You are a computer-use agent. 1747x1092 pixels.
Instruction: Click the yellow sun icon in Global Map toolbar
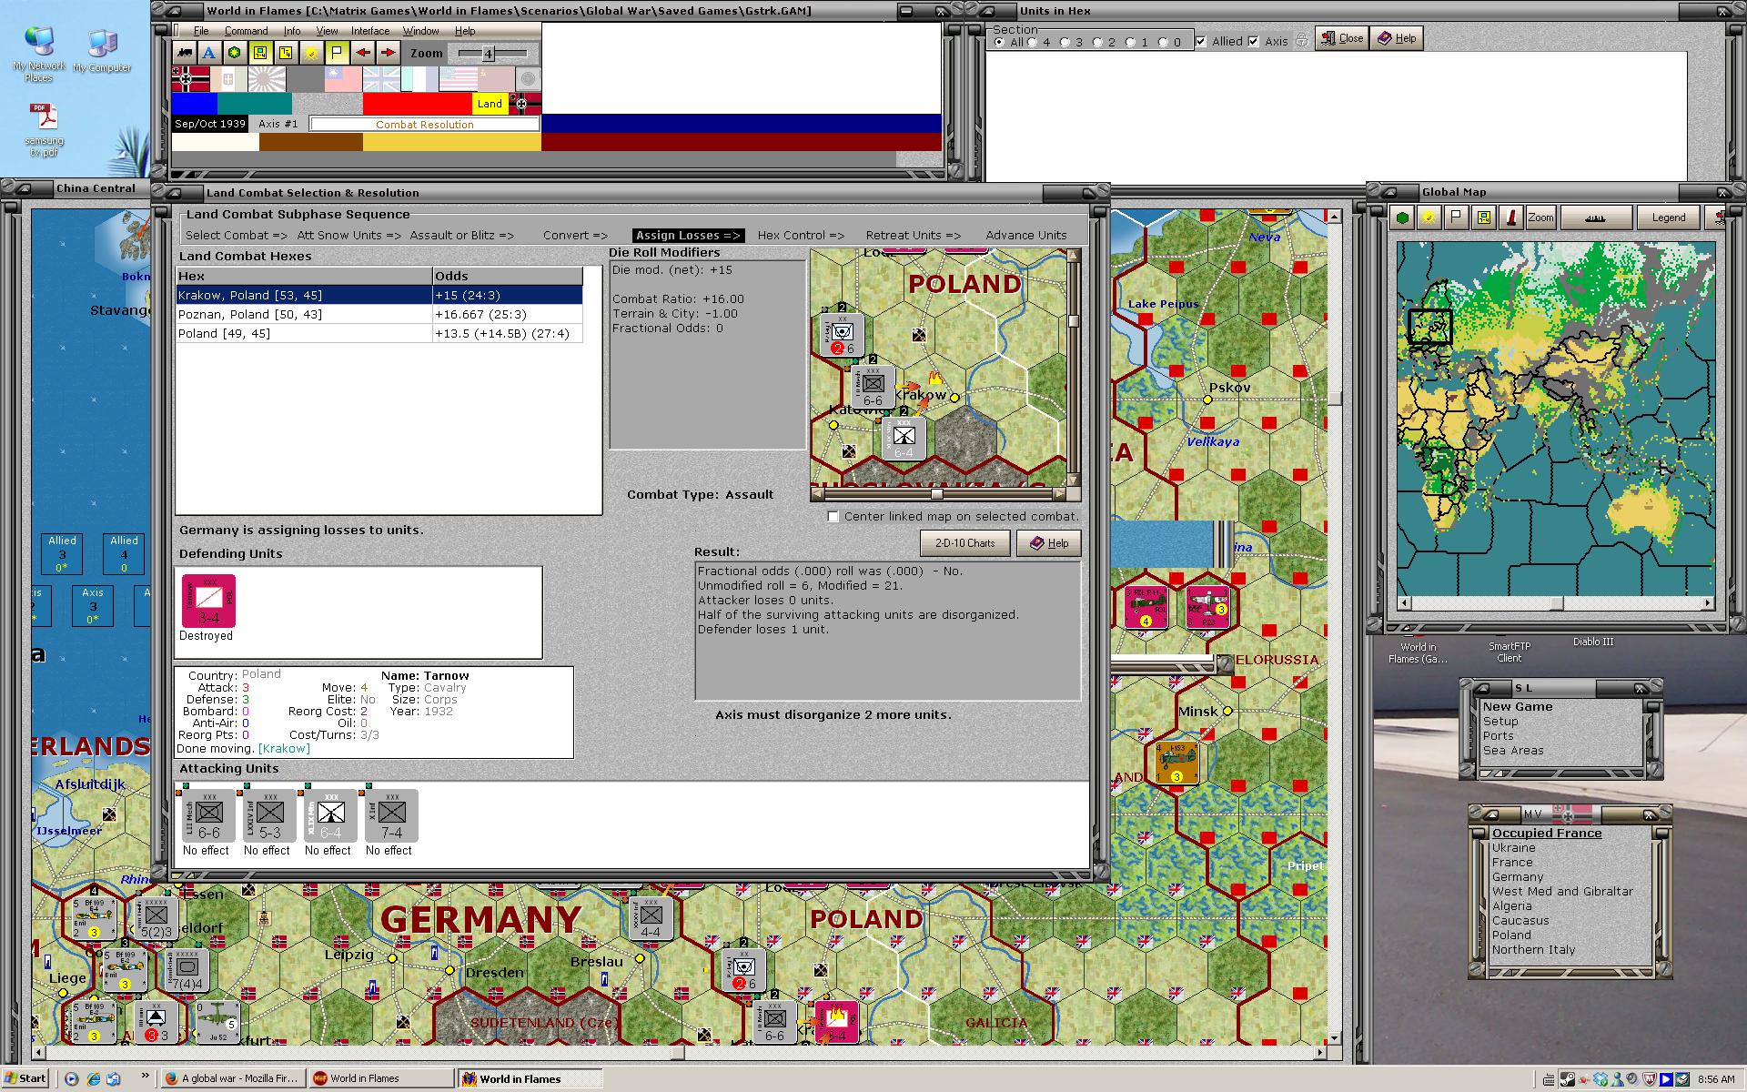(x=1429, y=217)
